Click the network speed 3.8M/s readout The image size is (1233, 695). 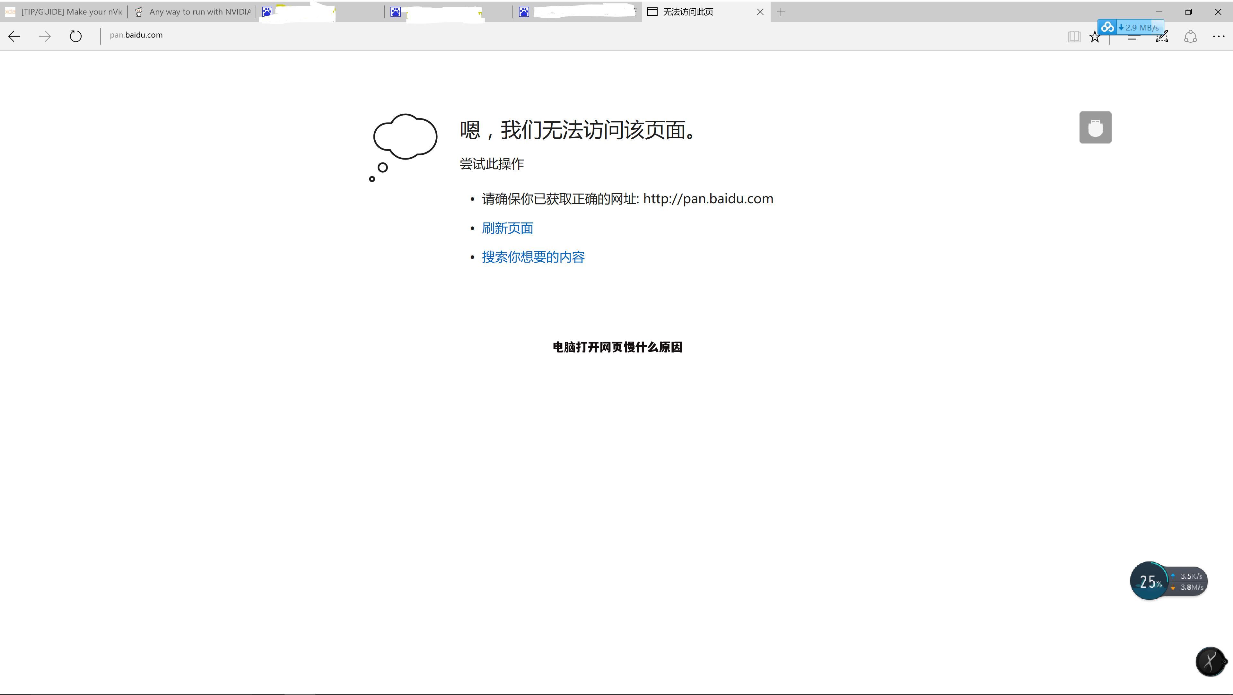click(1186, 587)
